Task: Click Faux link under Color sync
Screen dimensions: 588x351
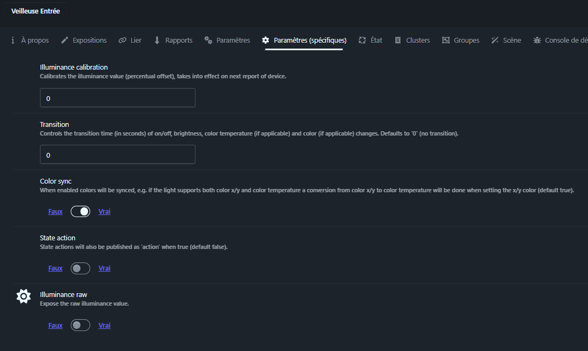Action: (x=55, y=212)
